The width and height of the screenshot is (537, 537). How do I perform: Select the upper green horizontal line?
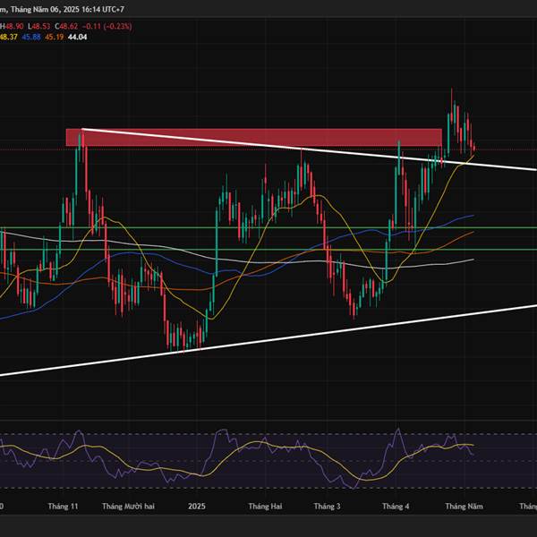coord(268,227)
